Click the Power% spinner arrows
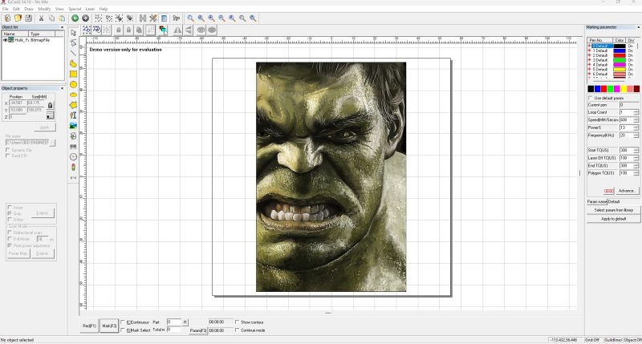Viewport: 642px width, 344px height. tap(636, 127)
